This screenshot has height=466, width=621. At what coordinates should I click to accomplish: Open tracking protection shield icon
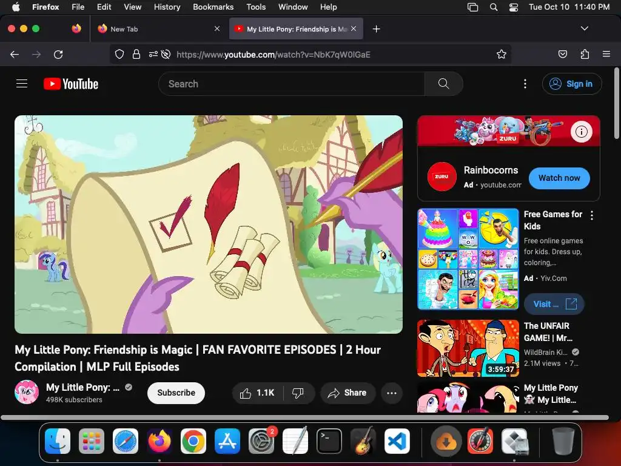[x=119, y=54]
